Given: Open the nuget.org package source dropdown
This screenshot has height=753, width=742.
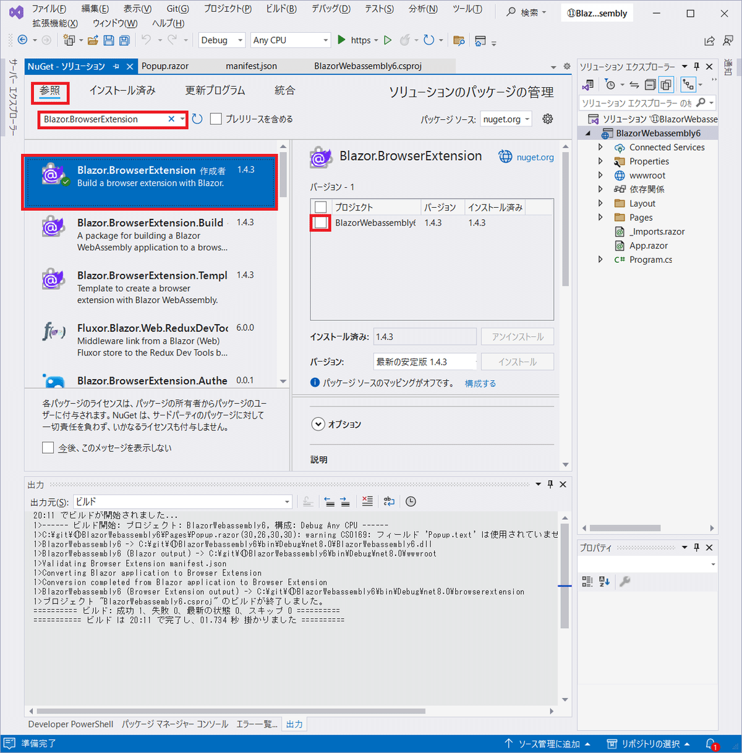Looking at the screenshot, I should click(506, 119).
